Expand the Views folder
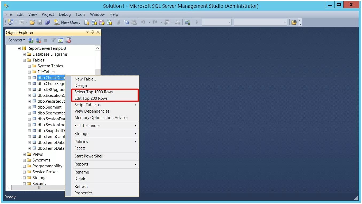Image resolution: width=362 pixels, height=204 pixels. tap(24, 154)
